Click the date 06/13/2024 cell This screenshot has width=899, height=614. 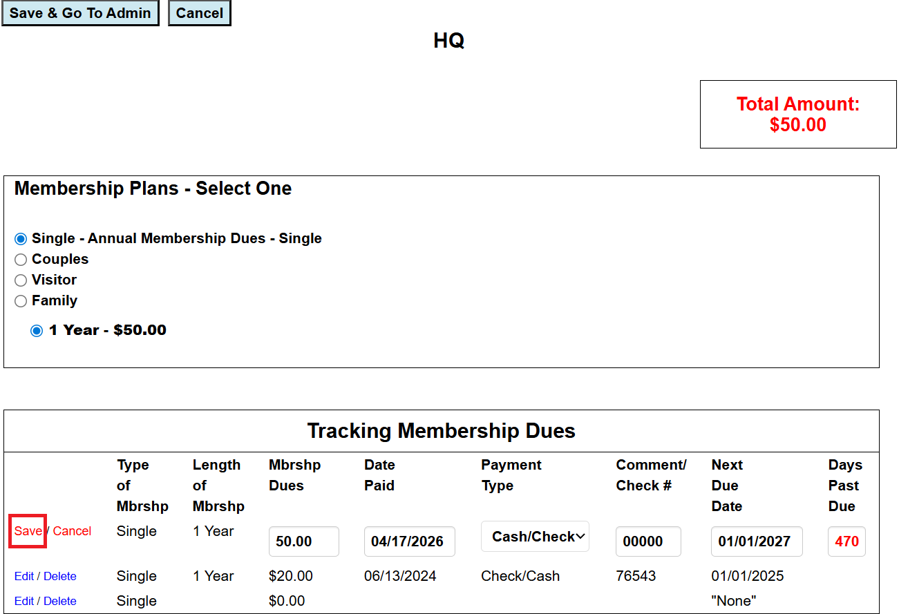pyautogui.click(x=400, y=576)
